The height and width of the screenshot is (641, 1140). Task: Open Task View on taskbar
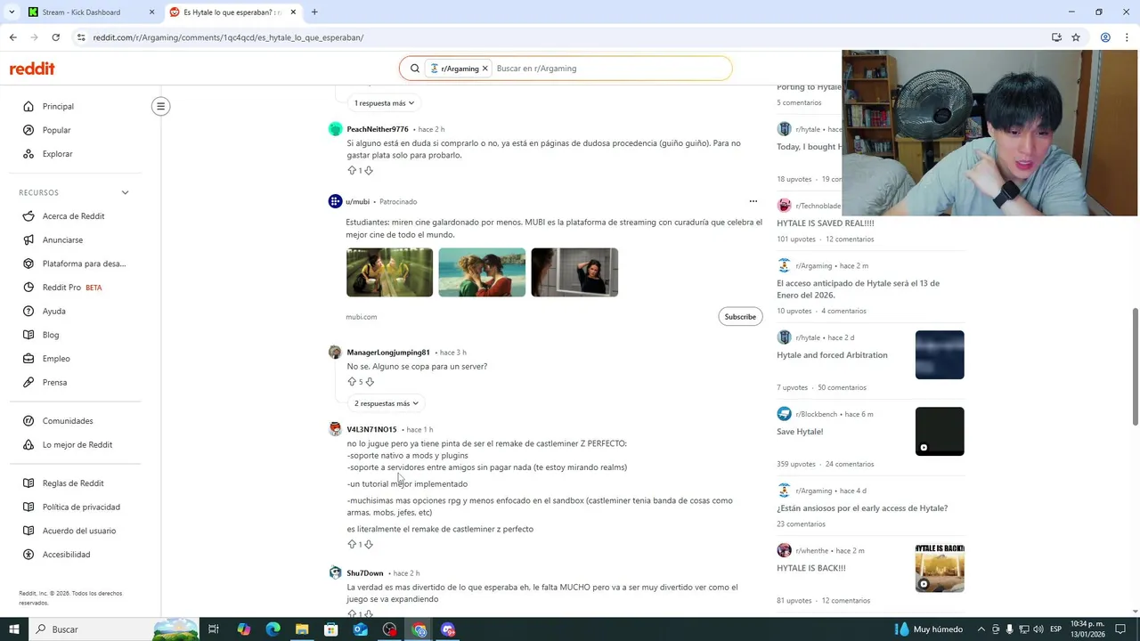tap(214, 629)
